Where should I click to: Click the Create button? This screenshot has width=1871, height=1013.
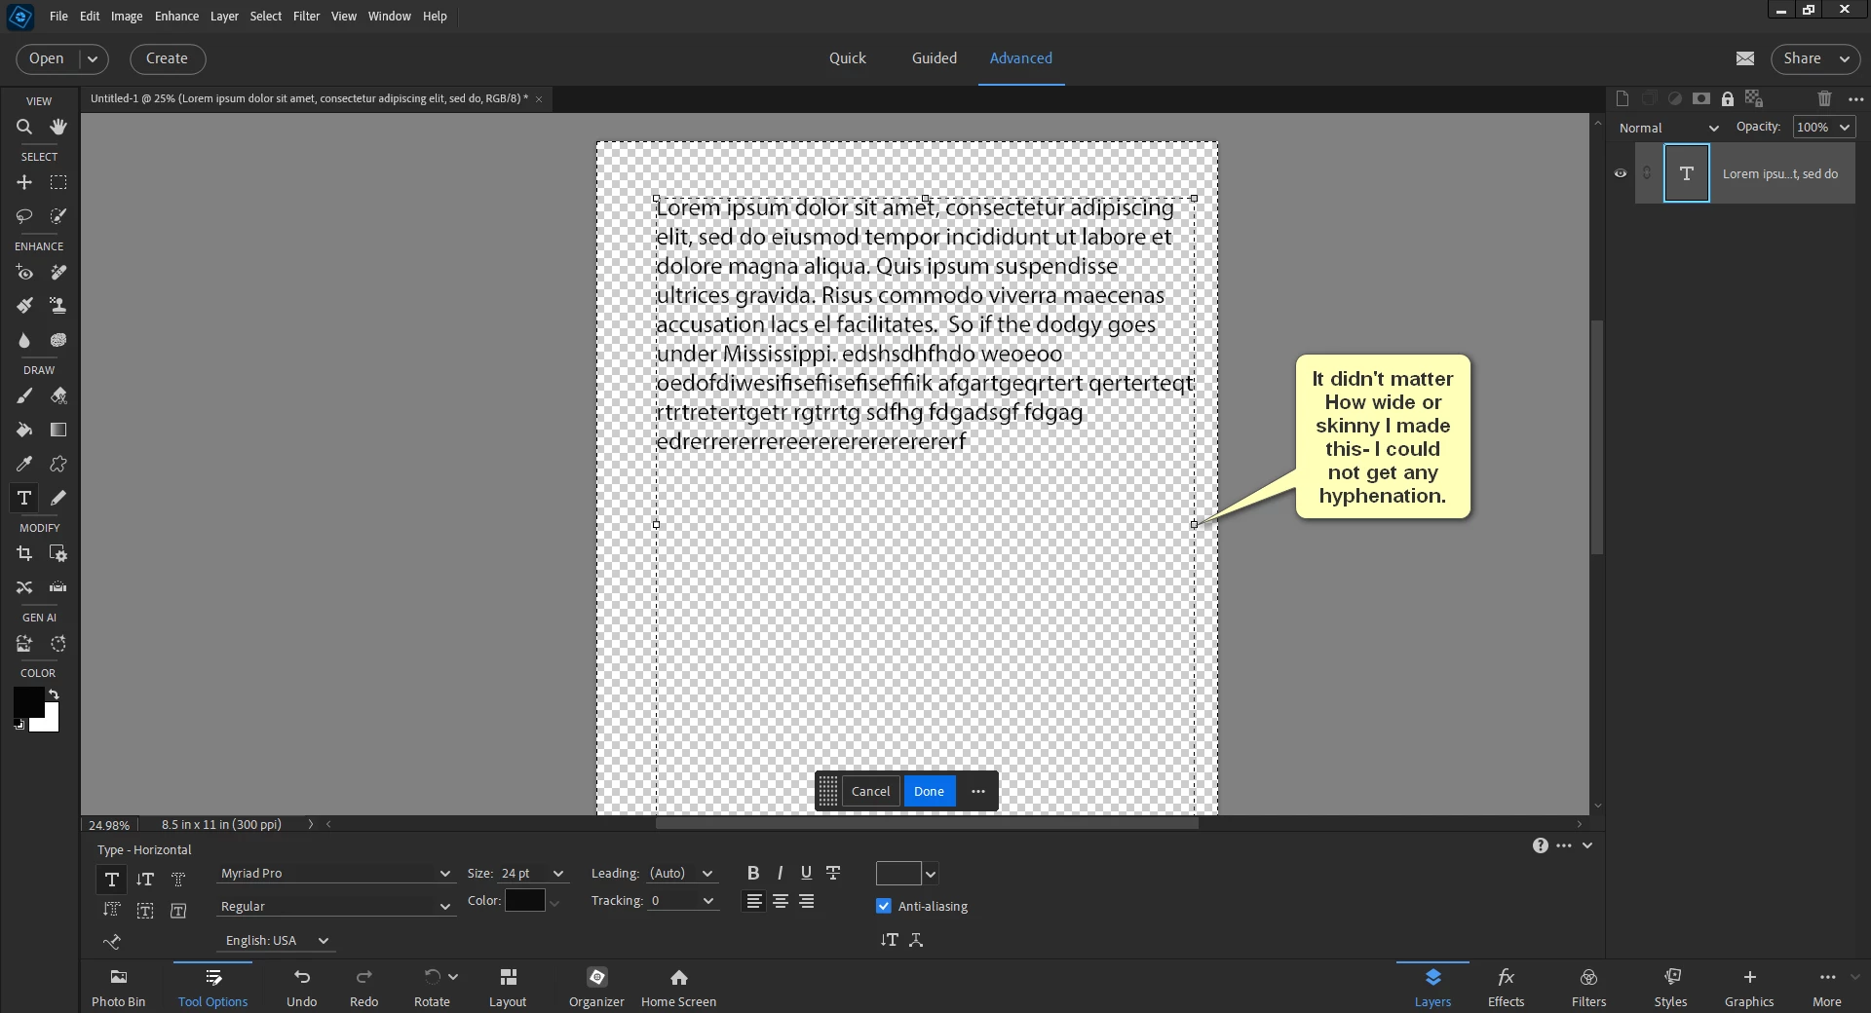coord(167,58)
